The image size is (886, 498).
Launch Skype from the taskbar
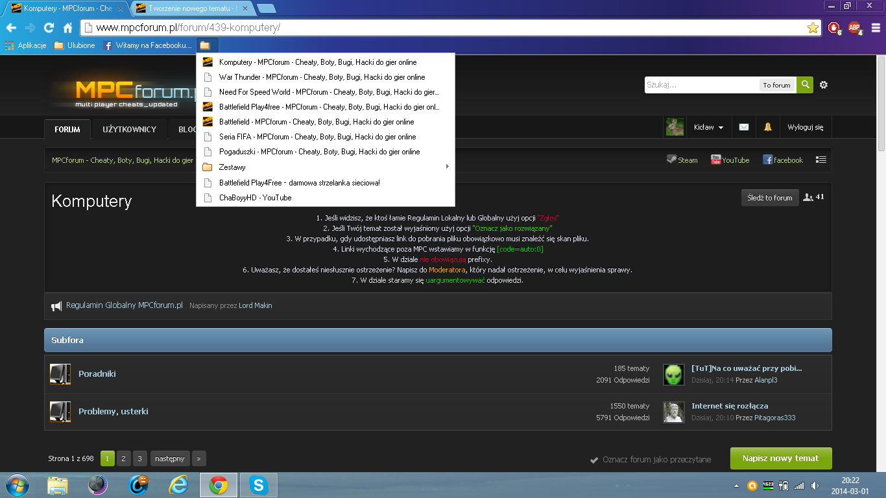(x=259, y=485)
